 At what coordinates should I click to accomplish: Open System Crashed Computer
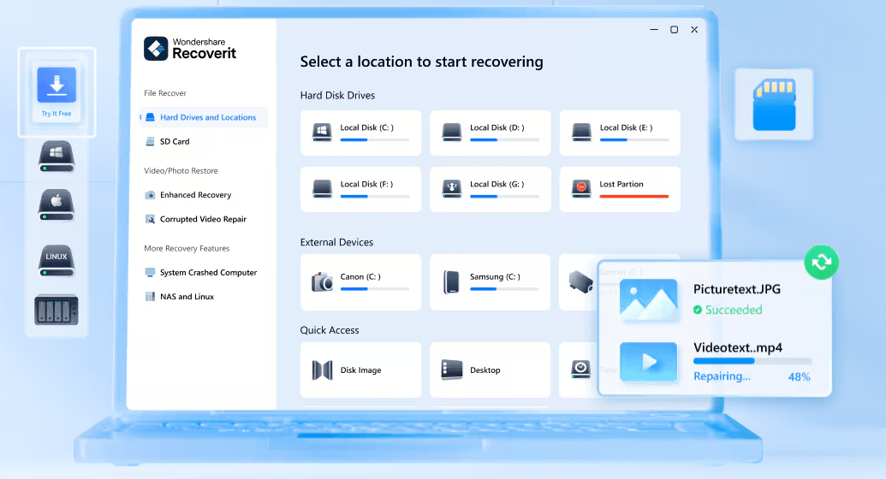click(209, 272)
